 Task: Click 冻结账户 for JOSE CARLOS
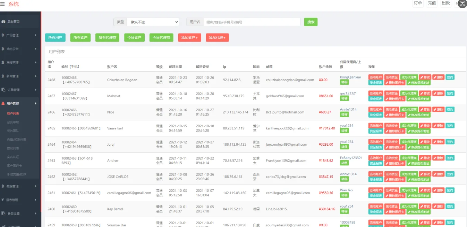tap(375, 174)
